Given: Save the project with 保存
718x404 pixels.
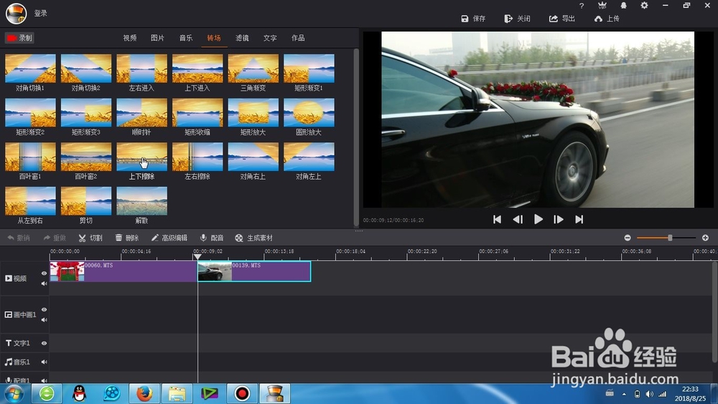Looking at the screenshot, I should coord(473,19).
